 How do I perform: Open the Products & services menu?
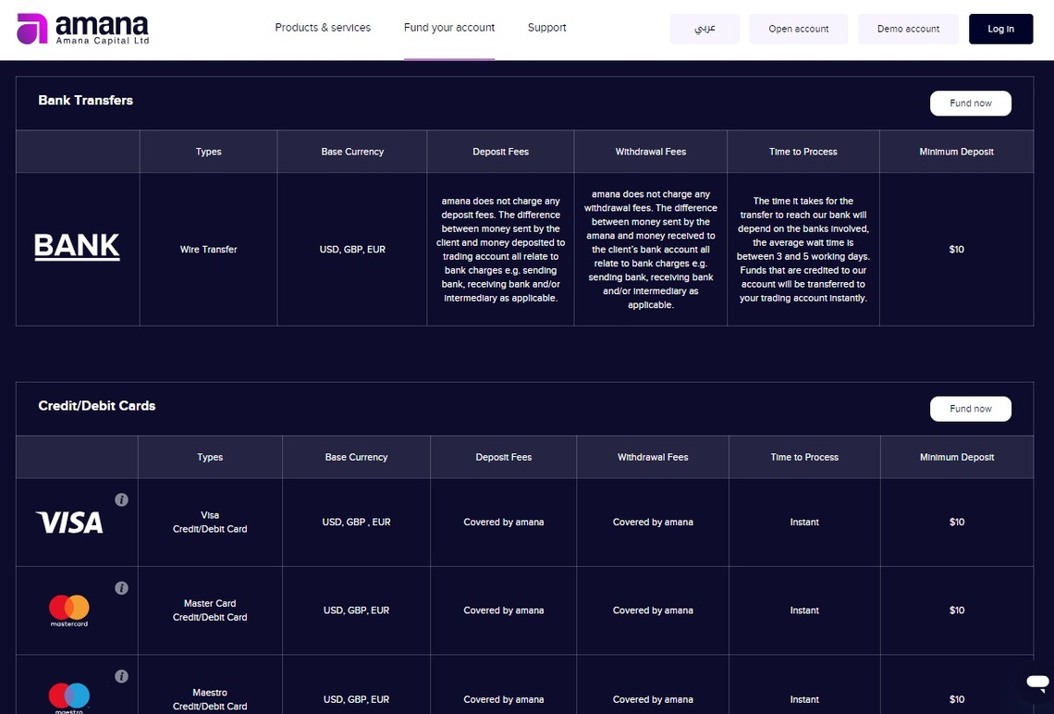tap(323, 28)
